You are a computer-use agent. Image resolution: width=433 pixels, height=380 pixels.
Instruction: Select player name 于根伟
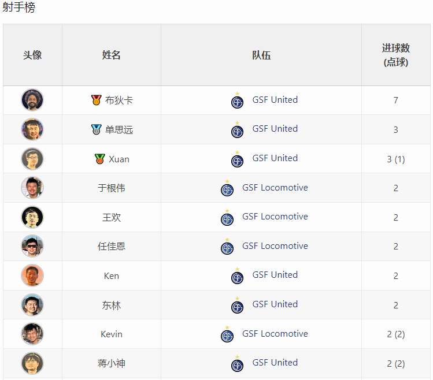pos(112,188)
